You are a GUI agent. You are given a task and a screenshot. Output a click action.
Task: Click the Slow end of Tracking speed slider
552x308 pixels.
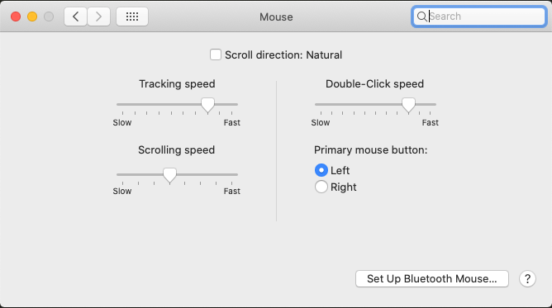[x=122, y=122]
